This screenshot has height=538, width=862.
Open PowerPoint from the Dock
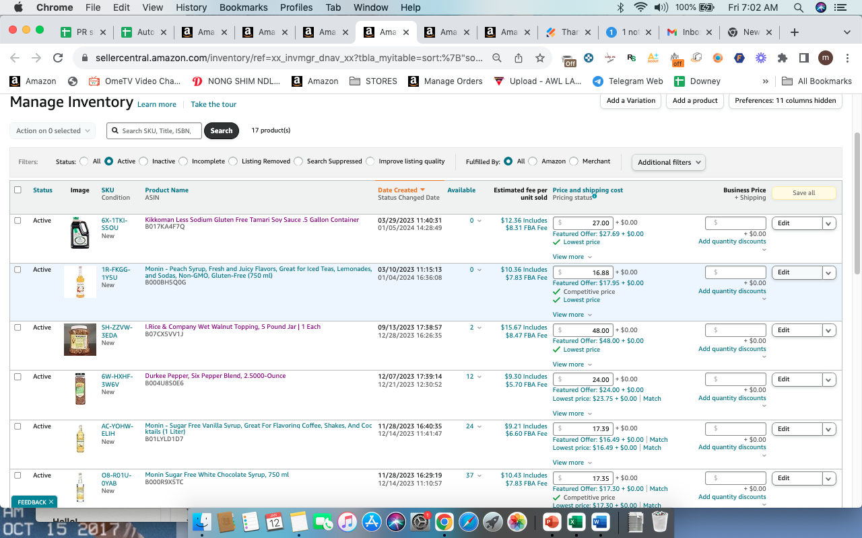552,522
